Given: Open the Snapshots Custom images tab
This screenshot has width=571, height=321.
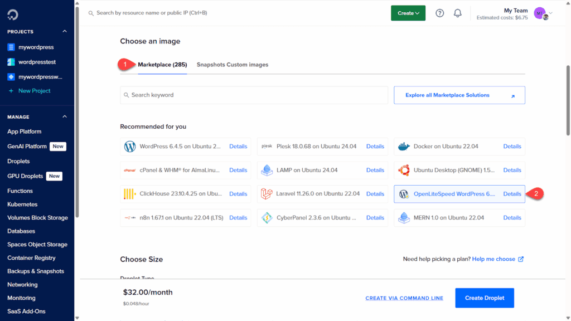Looking at the screenshot, I should click(232, 65).
